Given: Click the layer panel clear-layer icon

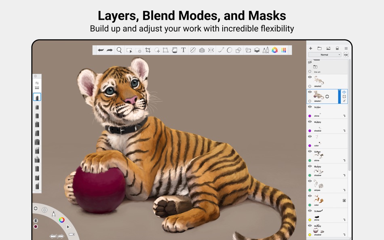Looking at the screenshot, I should [337, 48].
